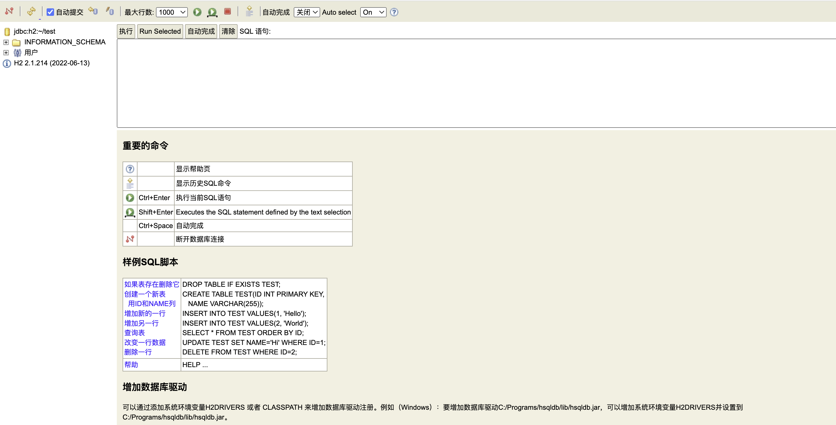
Task: Select the jdbc:h2:~/test database item
Action: click(35, 31)
